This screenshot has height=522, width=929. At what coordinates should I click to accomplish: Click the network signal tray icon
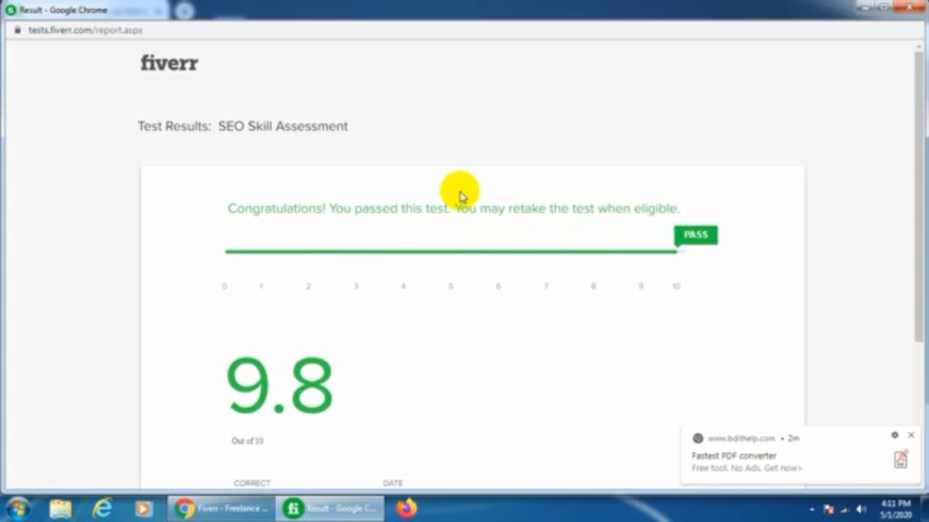pyautogui.click(x=845, y=510)
